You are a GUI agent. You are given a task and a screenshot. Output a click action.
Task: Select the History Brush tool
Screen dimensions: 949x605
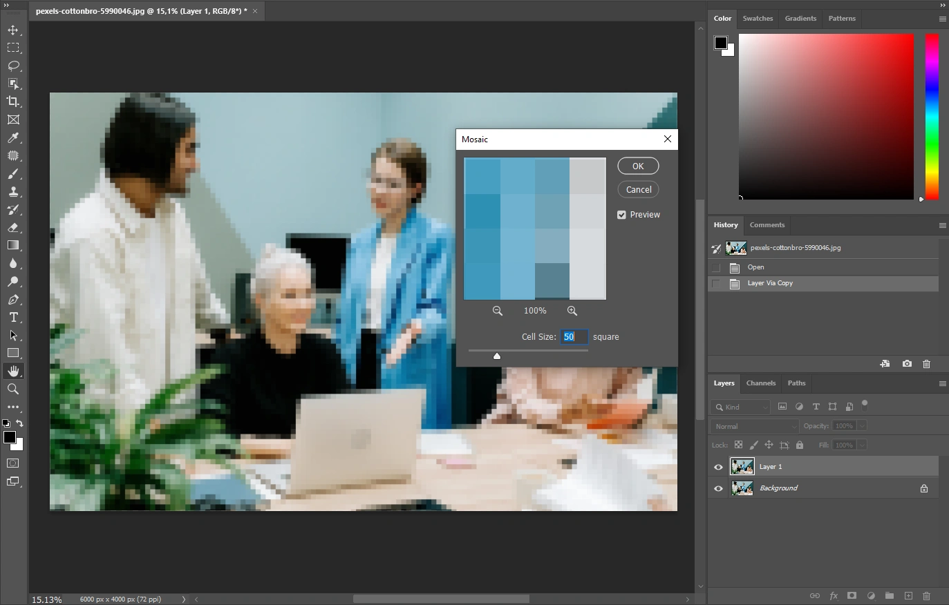[x=13, y=210]
